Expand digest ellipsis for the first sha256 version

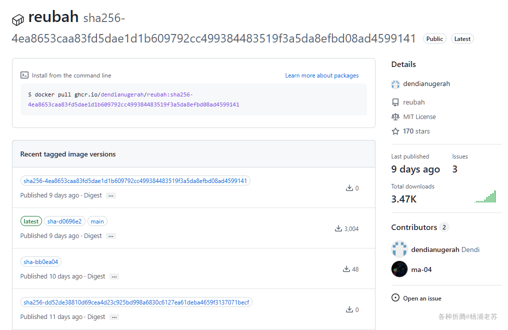[111, 195]
